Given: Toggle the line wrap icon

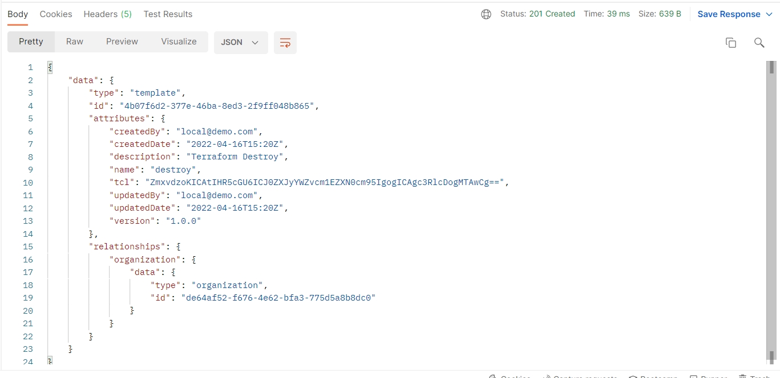Looking at the screenshot, I should 285,43.
